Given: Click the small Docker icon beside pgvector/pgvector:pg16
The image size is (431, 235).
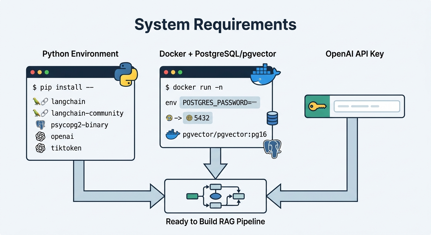Looking at the screenshot, I should 173,134.
